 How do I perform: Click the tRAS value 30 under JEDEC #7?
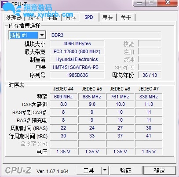[x=149, y=128]
